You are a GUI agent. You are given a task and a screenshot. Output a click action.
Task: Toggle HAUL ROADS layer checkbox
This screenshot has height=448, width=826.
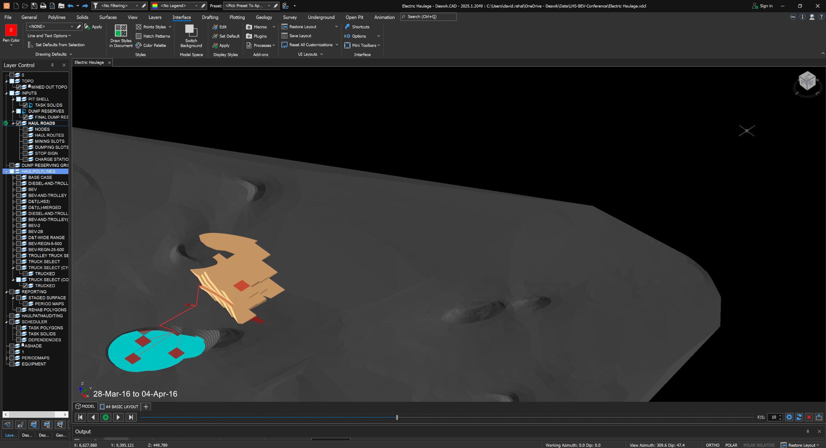tap(18, 123)
